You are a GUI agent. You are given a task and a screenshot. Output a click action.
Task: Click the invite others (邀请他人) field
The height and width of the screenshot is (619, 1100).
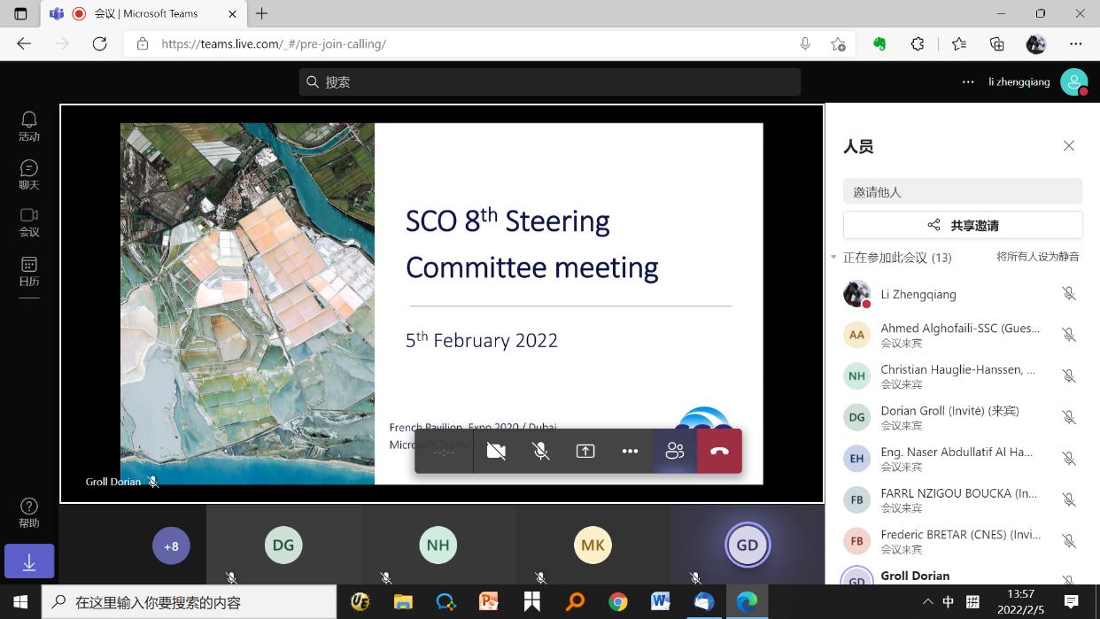click(x=963, y=191)
